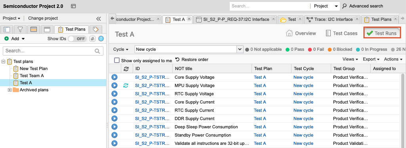Open ID link for DDR Supply Current row
This screenshot has width=406, height=148.
tap(152, 118)
